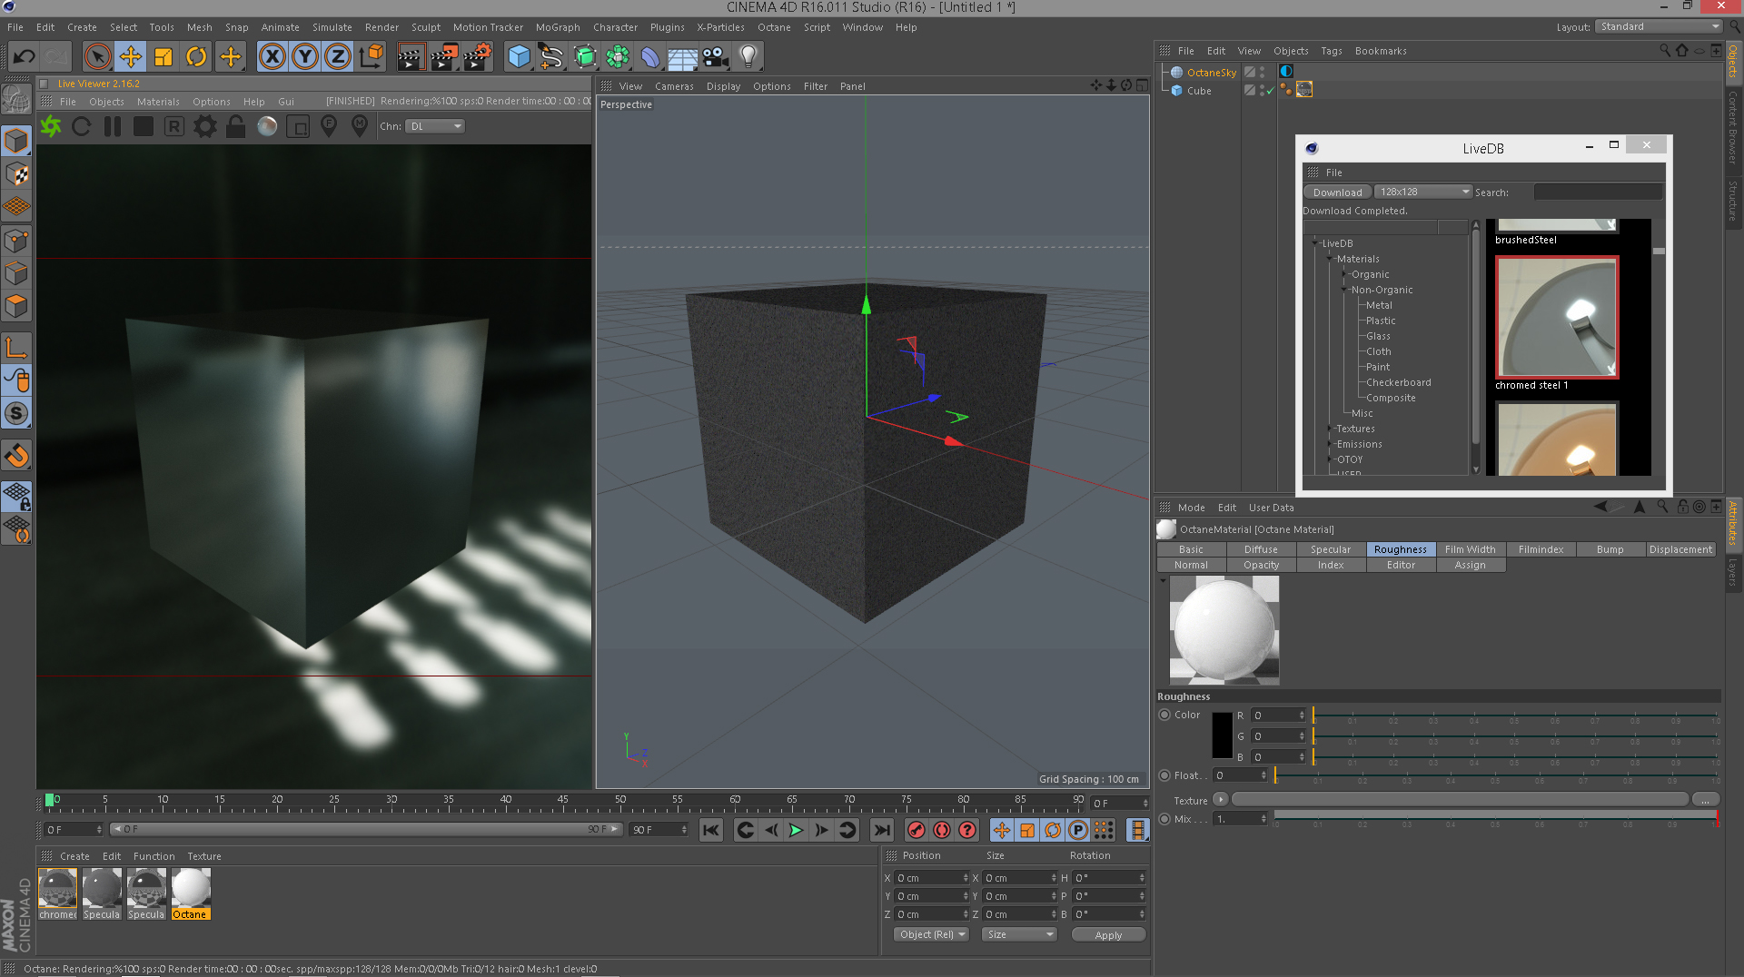
Task: Open the MoGraph menu
Action: tap(557, 27)
